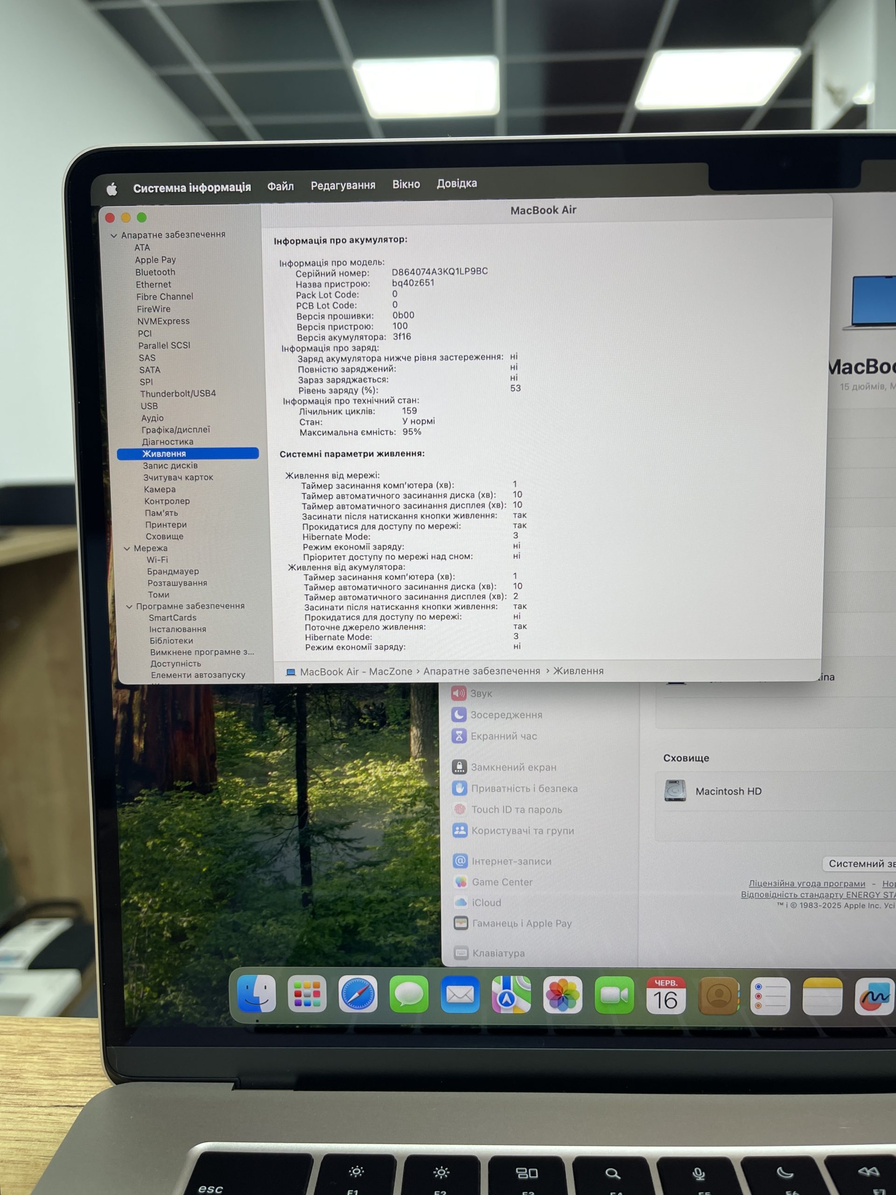Open Замкнений екран settings
The height and width of the screenshot is (1195, 896).
pyautogui.click(x=504, y=767)
